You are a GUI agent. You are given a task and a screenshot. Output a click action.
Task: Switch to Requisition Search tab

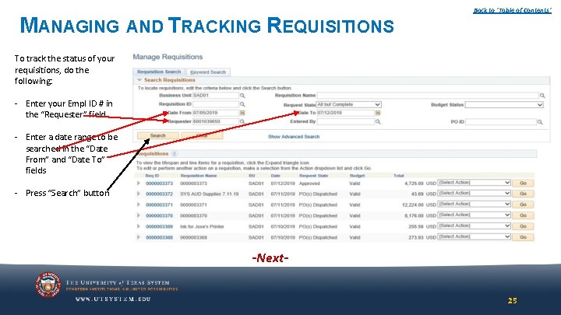[159, 72]
